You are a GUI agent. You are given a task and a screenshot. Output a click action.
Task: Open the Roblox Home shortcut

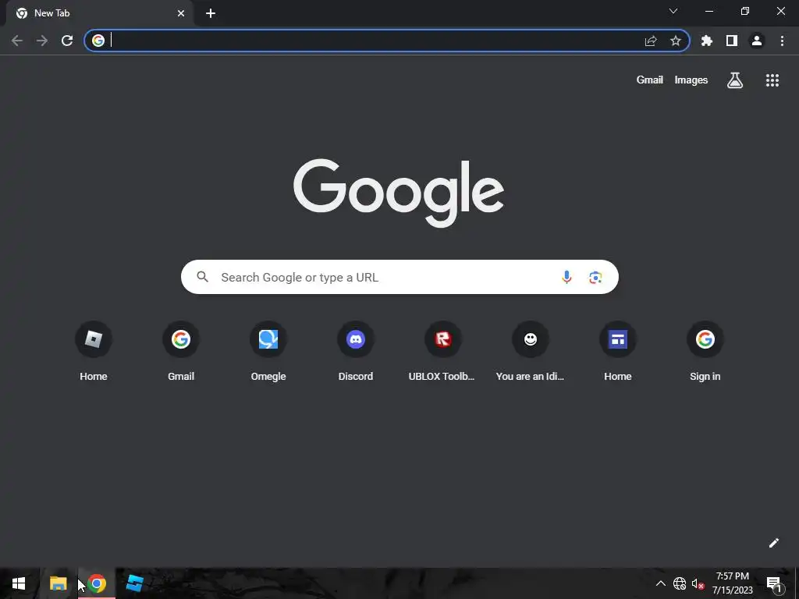(x=94, y=352)
